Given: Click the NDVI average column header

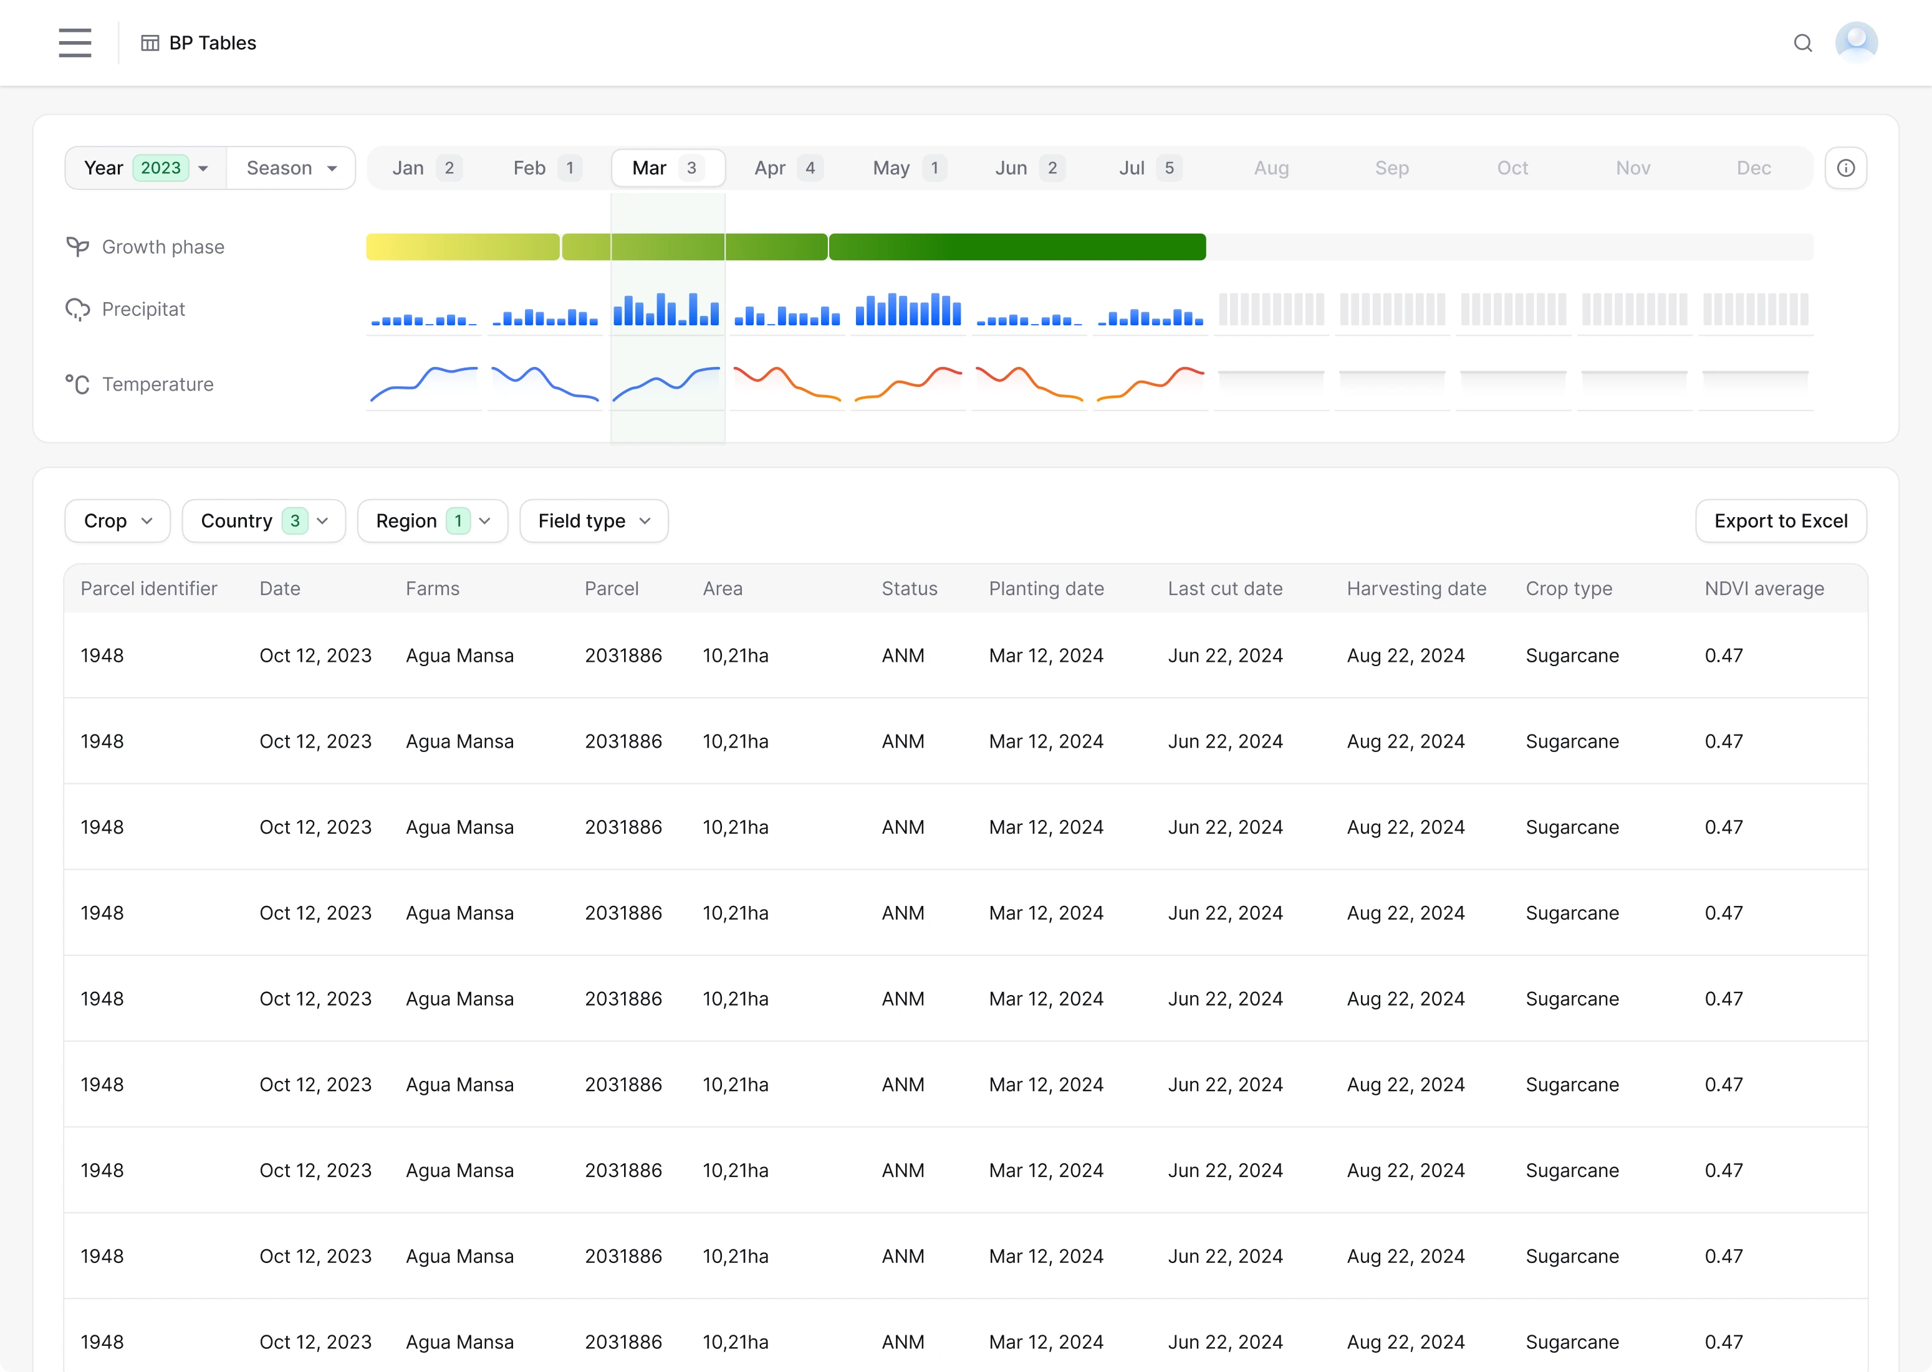Looking at the screenshot, I should 1763,589.
